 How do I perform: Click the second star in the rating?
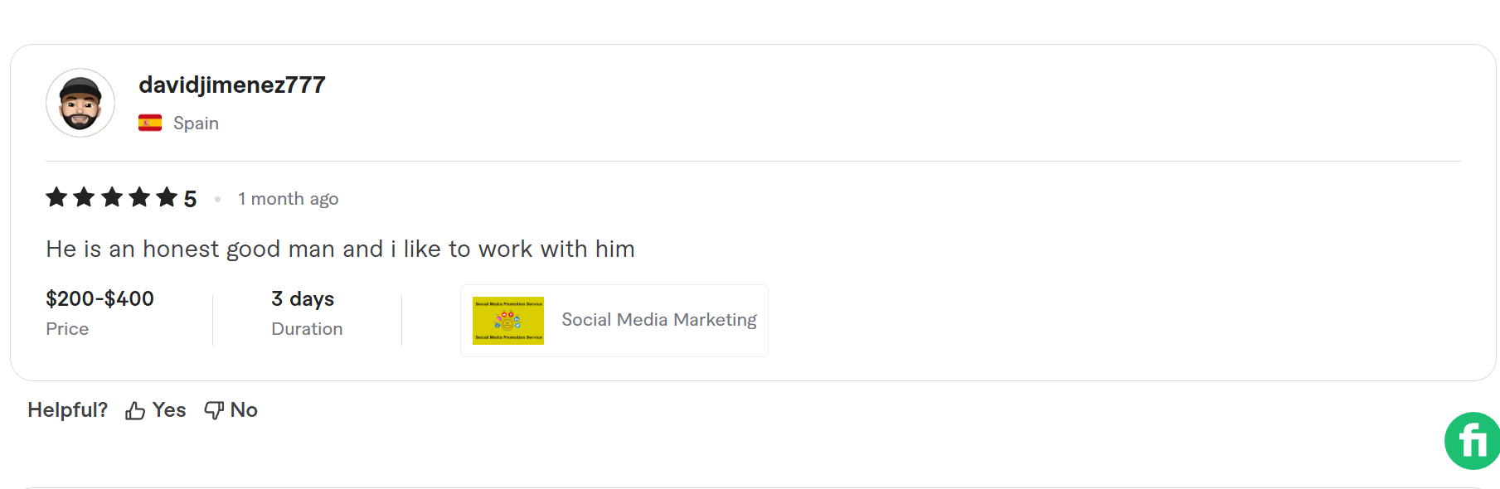84,197
